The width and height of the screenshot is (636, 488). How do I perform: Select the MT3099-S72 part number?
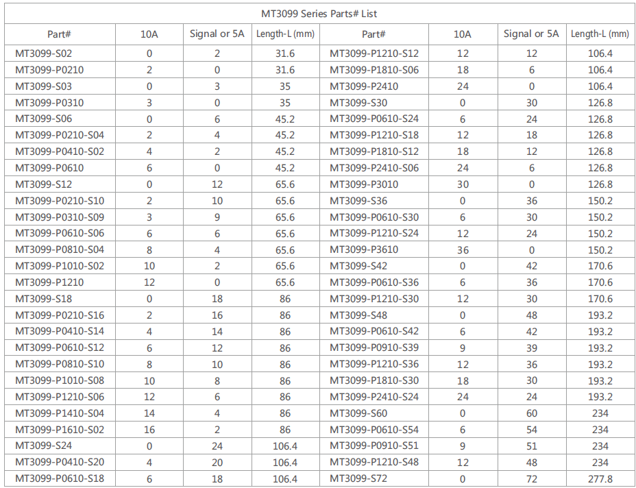coord(358,478)
